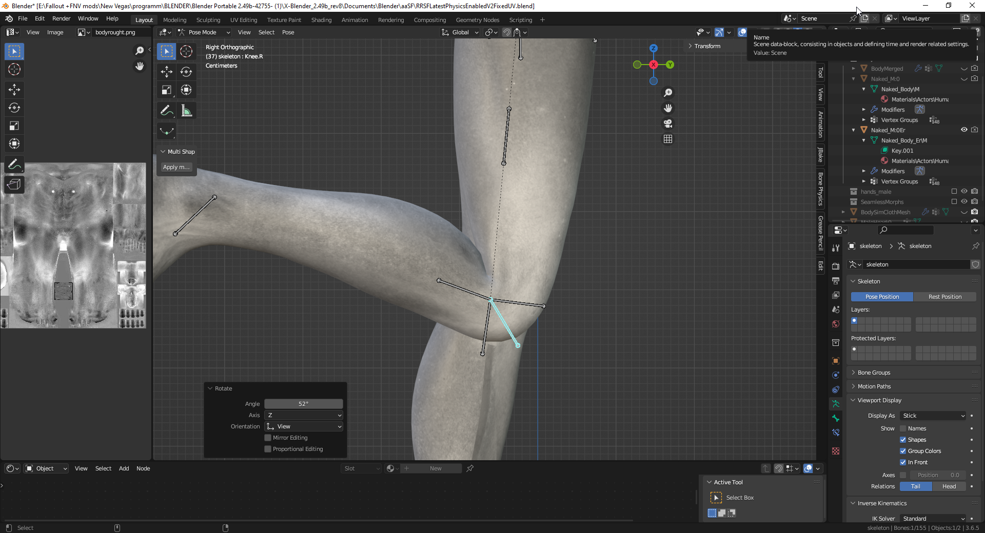985x533 pixels.
Task: Select the Measure tool
Action: pos(186,110)
